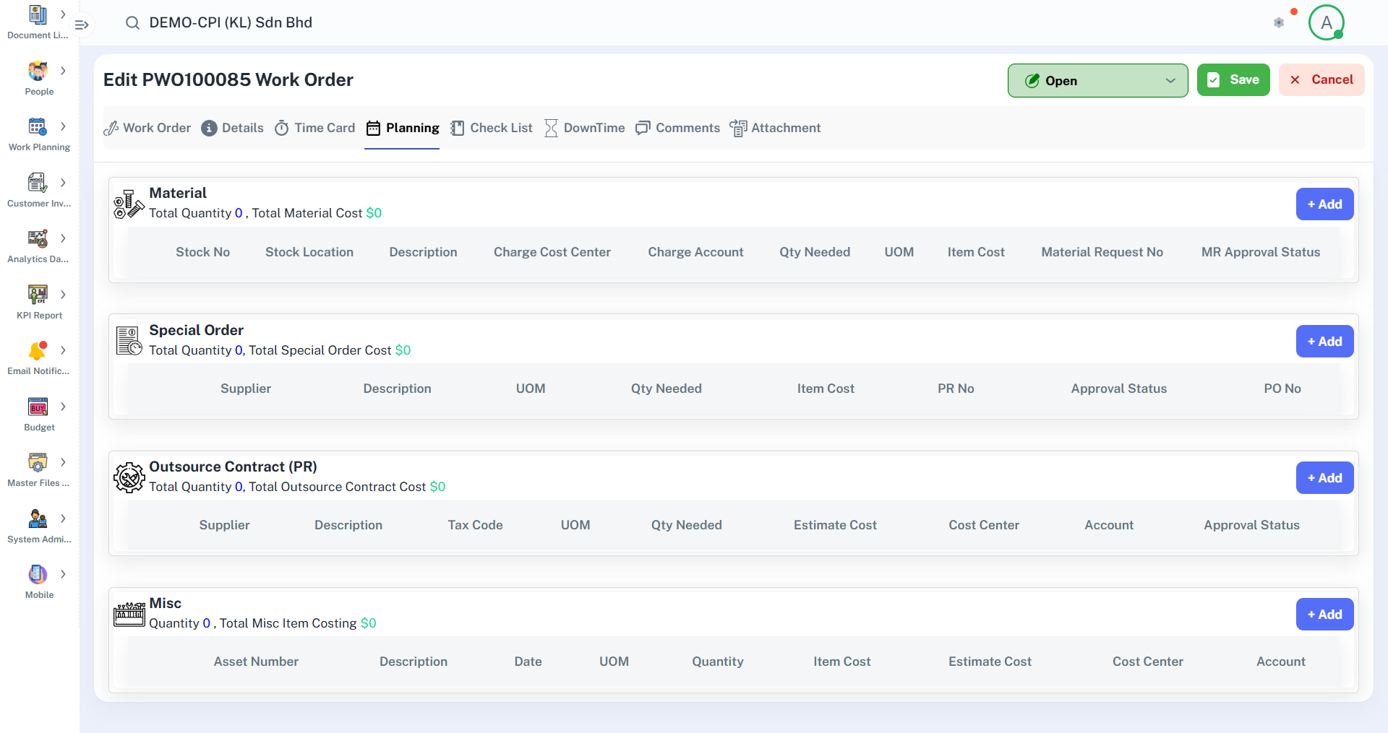Viewport: 1388px width, 733px height.
Task: Click the company search field
Action: click(231, 23)
